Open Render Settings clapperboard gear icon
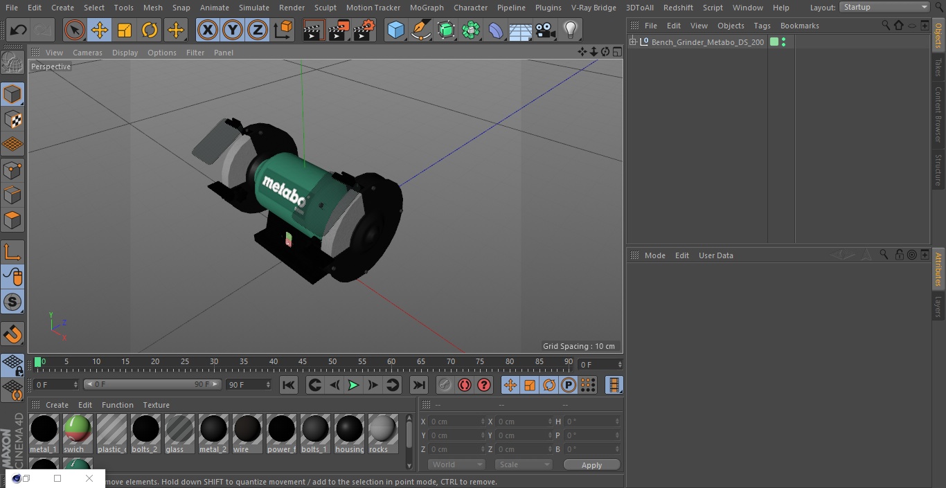This screenshot has width=946, height=488. point(364,30)
